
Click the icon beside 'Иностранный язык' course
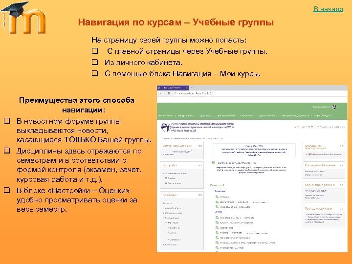(x=217, y=218)
